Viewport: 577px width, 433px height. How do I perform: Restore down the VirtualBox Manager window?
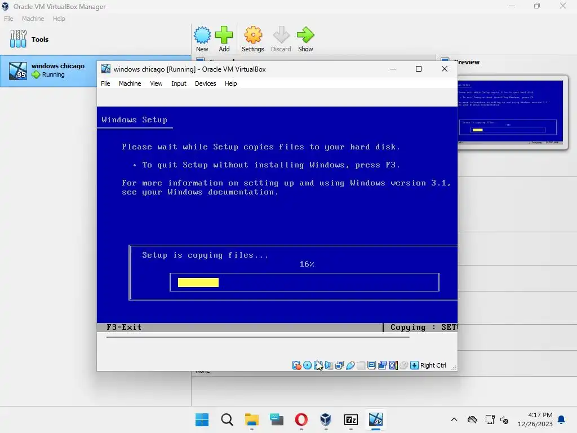click(537, 6)
